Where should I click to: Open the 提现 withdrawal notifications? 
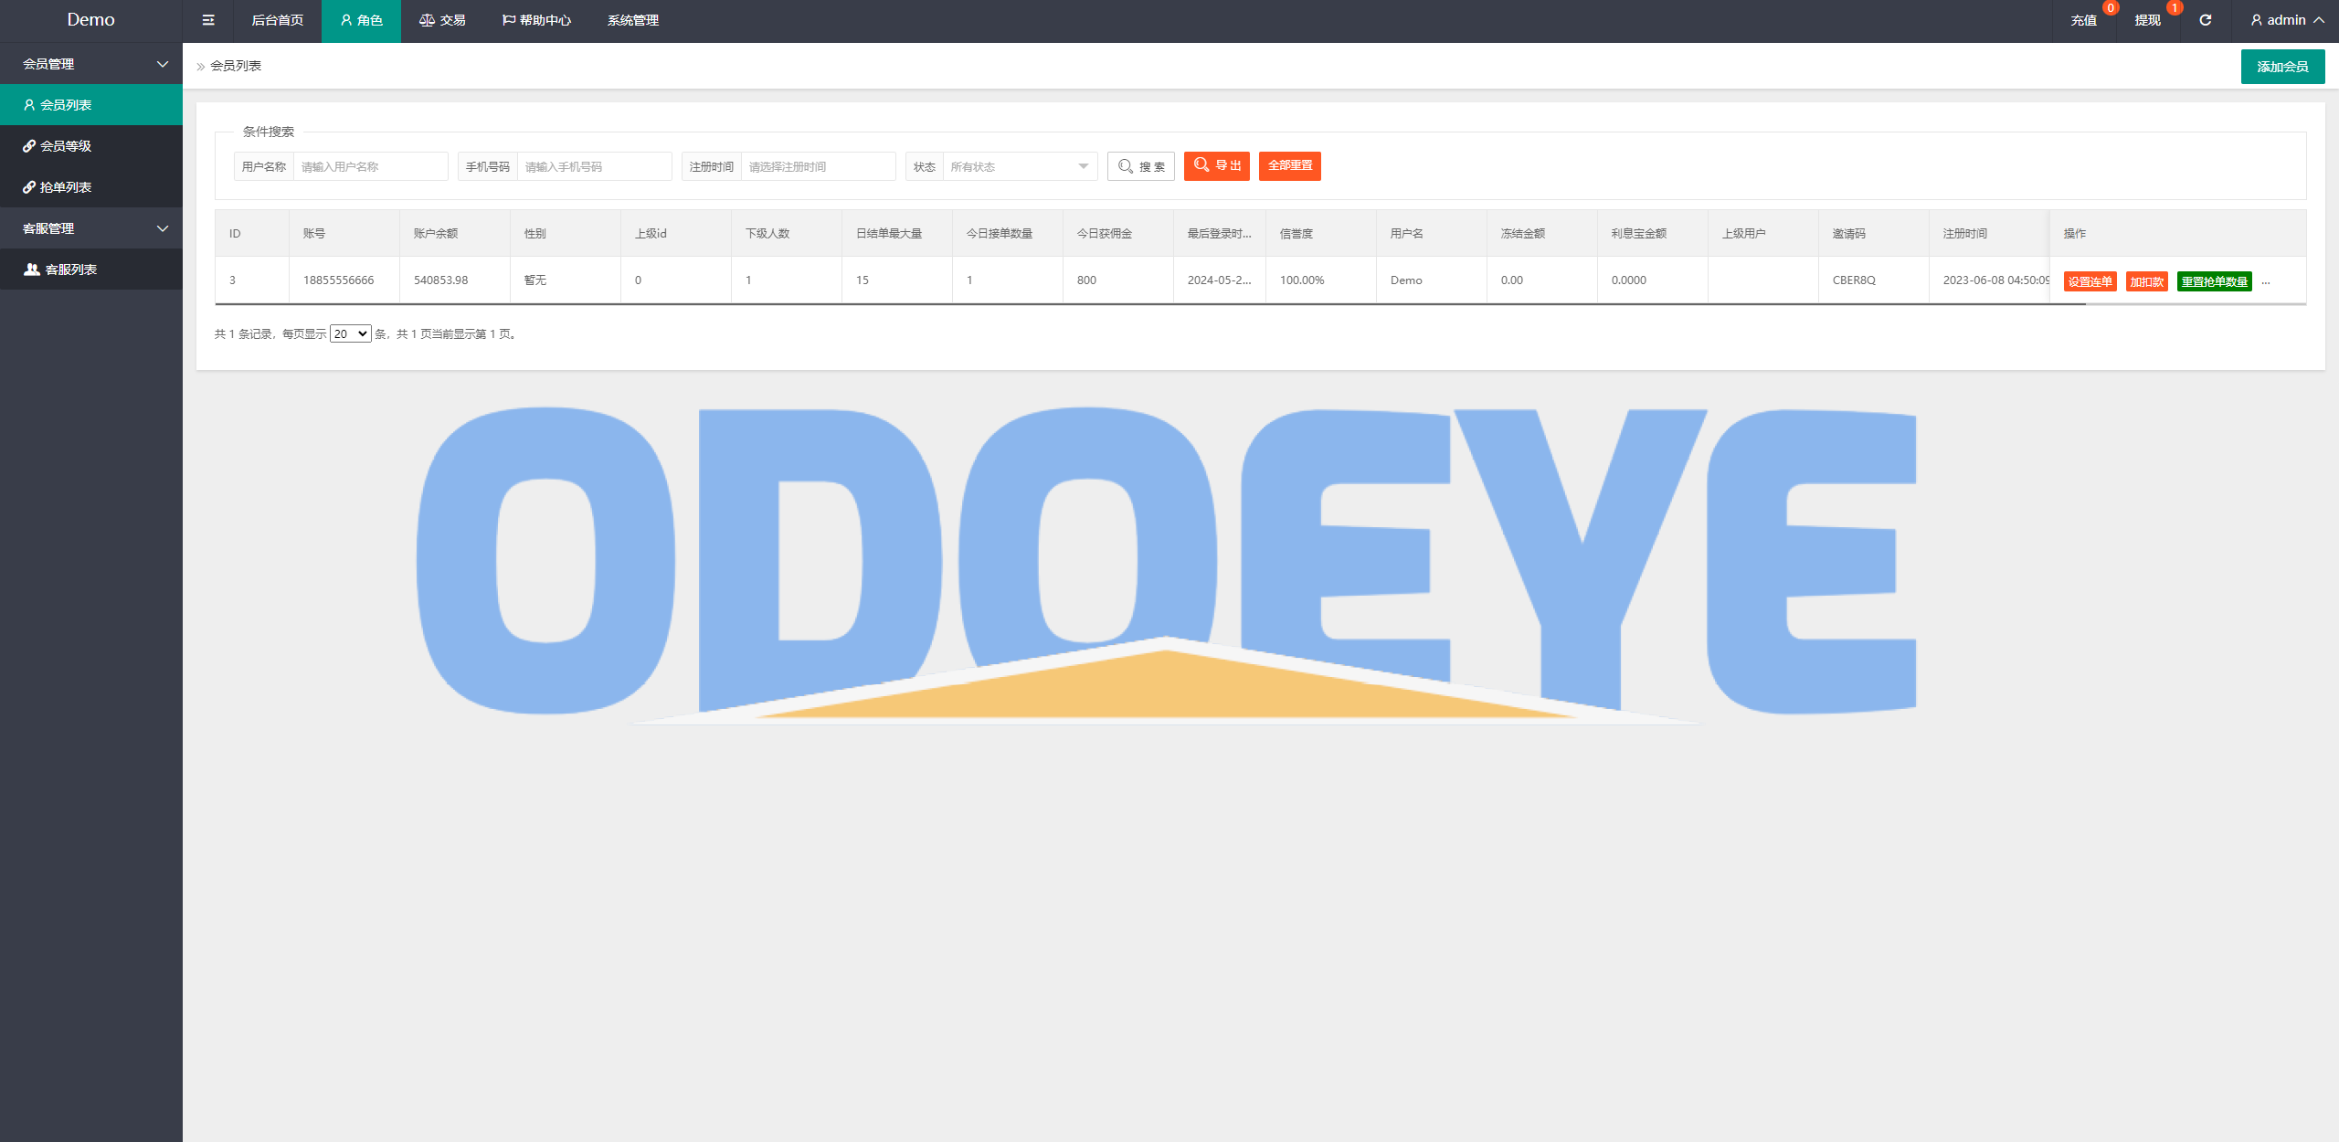[2147, 20]
